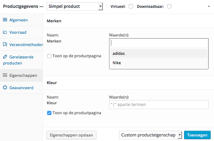Click the Verzendmethoden truck icon
This screenshot has height=141, width=214.
pos(5,44)
